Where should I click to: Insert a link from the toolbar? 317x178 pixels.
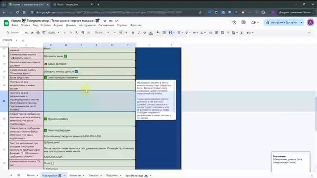tap(211, 33)
